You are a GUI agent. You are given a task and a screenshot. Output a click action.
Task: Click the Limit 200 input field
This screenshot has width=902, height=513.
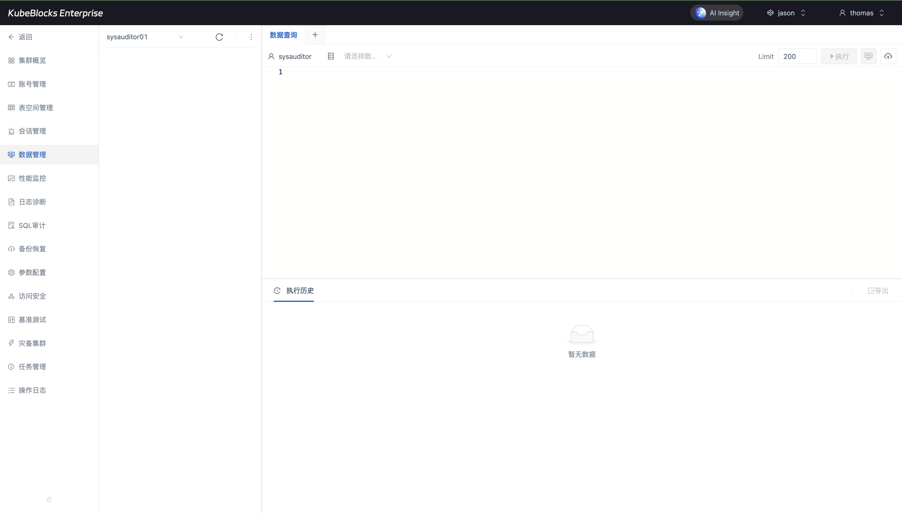point(797,56)
